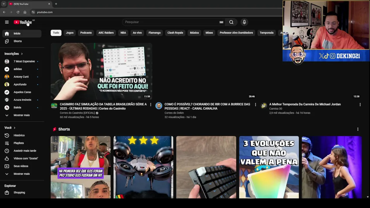The width and height of the screenshot is (370, 208).
Task: Close the YouTube browser tab
Action: click(49, 4)
